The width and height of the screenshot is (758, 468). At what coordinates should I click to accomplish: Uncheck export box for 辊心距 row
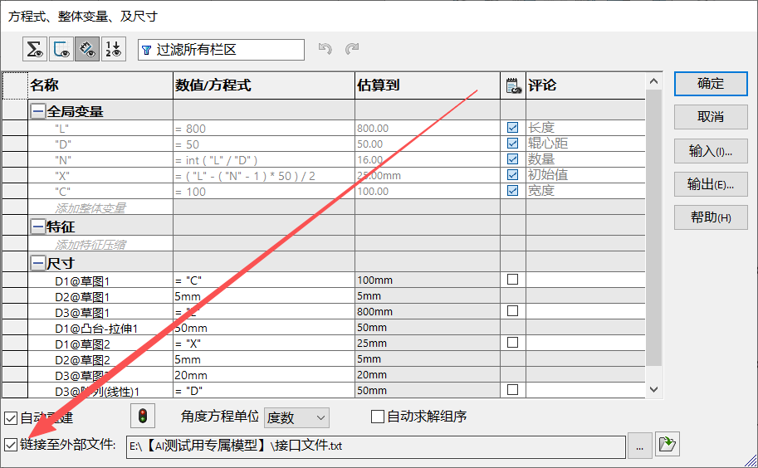pos(512,144)
